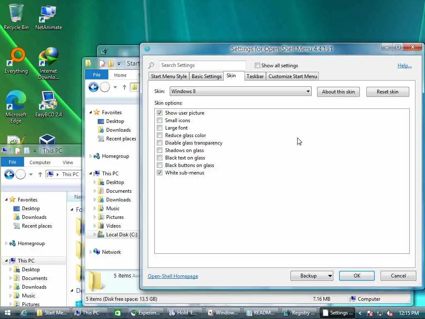Open the Backup button dropdown arrow
Screen dimensions: 425x319
click(330, 276)
